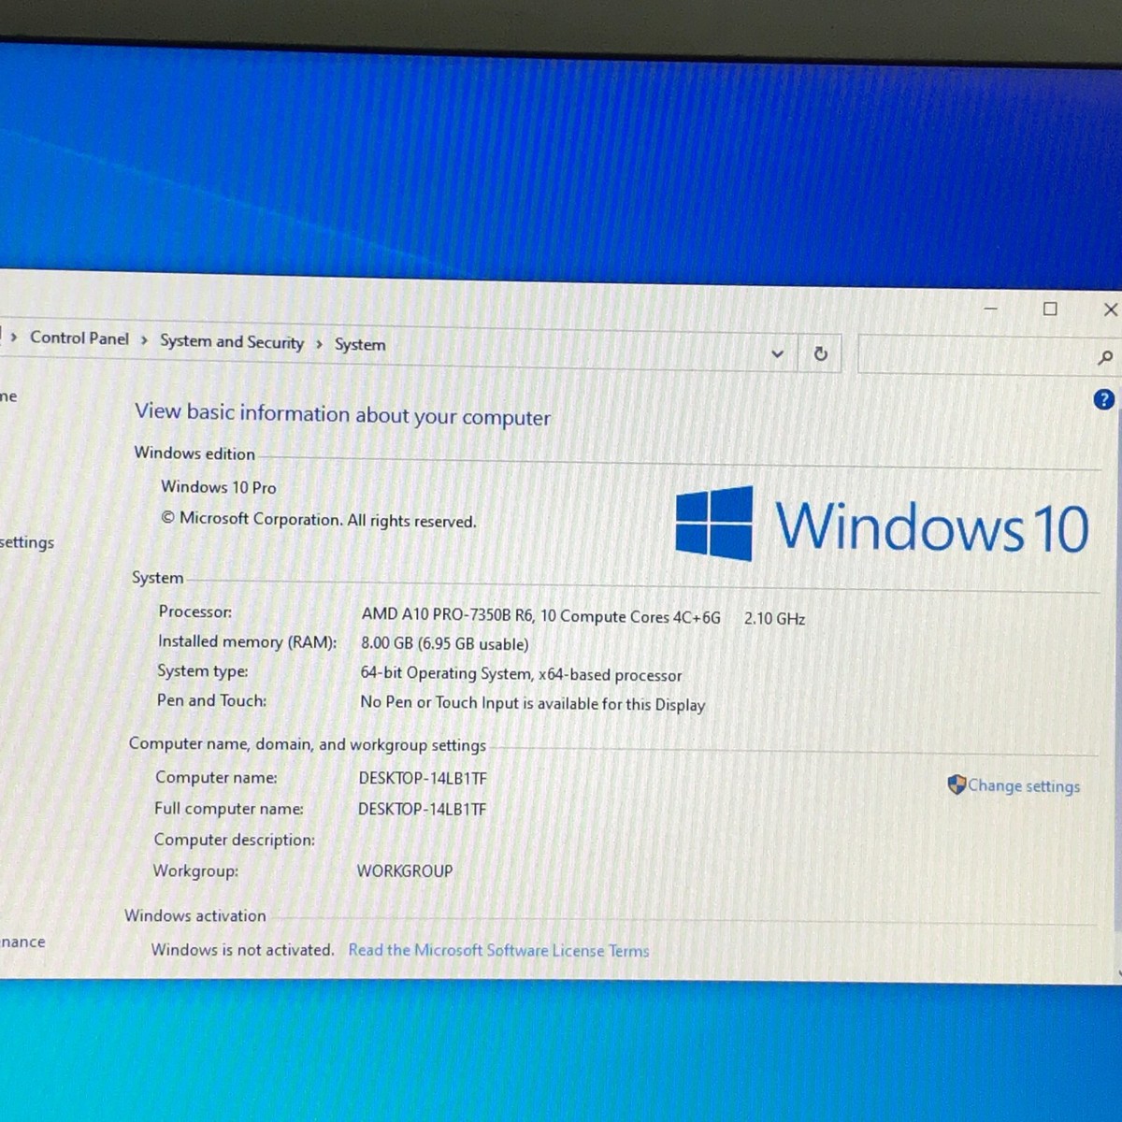1122x1122 pixels.
Task: Open the Change settings link
Action: (1024, 786)
